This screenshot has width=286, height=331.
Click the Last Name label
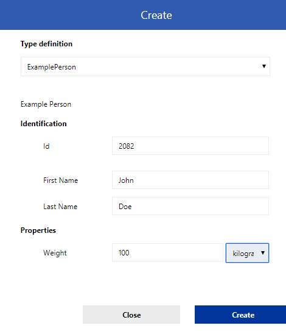pyautogui.click(x=60, y=207)
